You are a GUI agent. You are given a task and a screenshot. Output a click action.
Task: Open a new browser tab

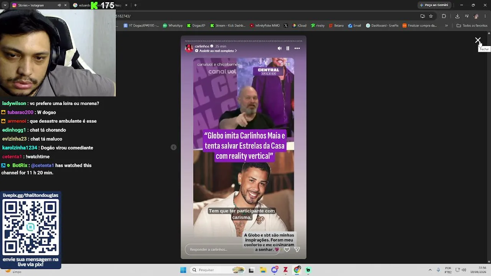[135, 5]
